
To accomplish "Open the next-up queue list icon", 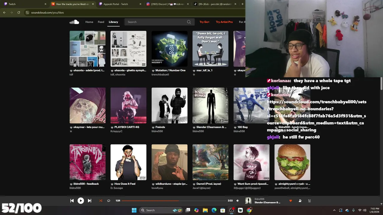I will tap(309, 201).
